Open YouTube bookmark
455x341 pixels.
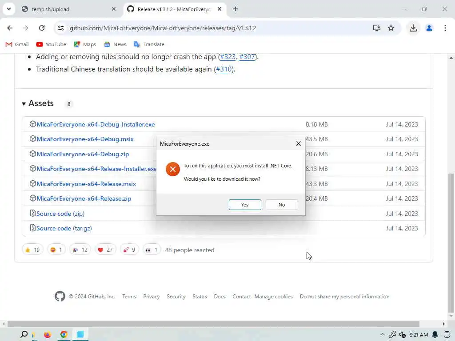[x=51, y=44]
